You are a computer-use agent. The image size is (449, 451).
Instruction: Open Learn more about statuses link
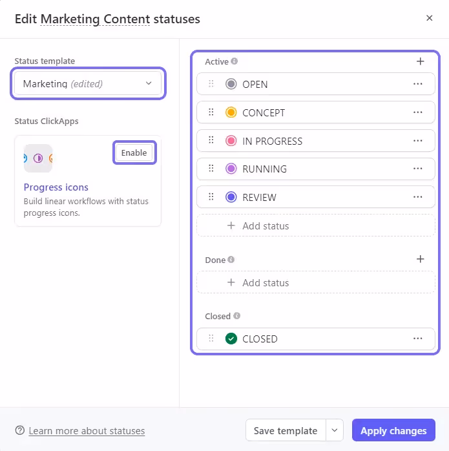[87, 431]
